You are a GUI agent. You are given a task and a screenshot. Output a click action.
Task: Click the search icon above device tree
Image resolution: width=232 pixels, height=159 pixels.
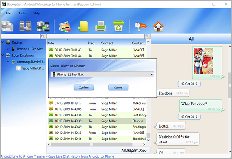pyautogui.click(x=43, y=37)
